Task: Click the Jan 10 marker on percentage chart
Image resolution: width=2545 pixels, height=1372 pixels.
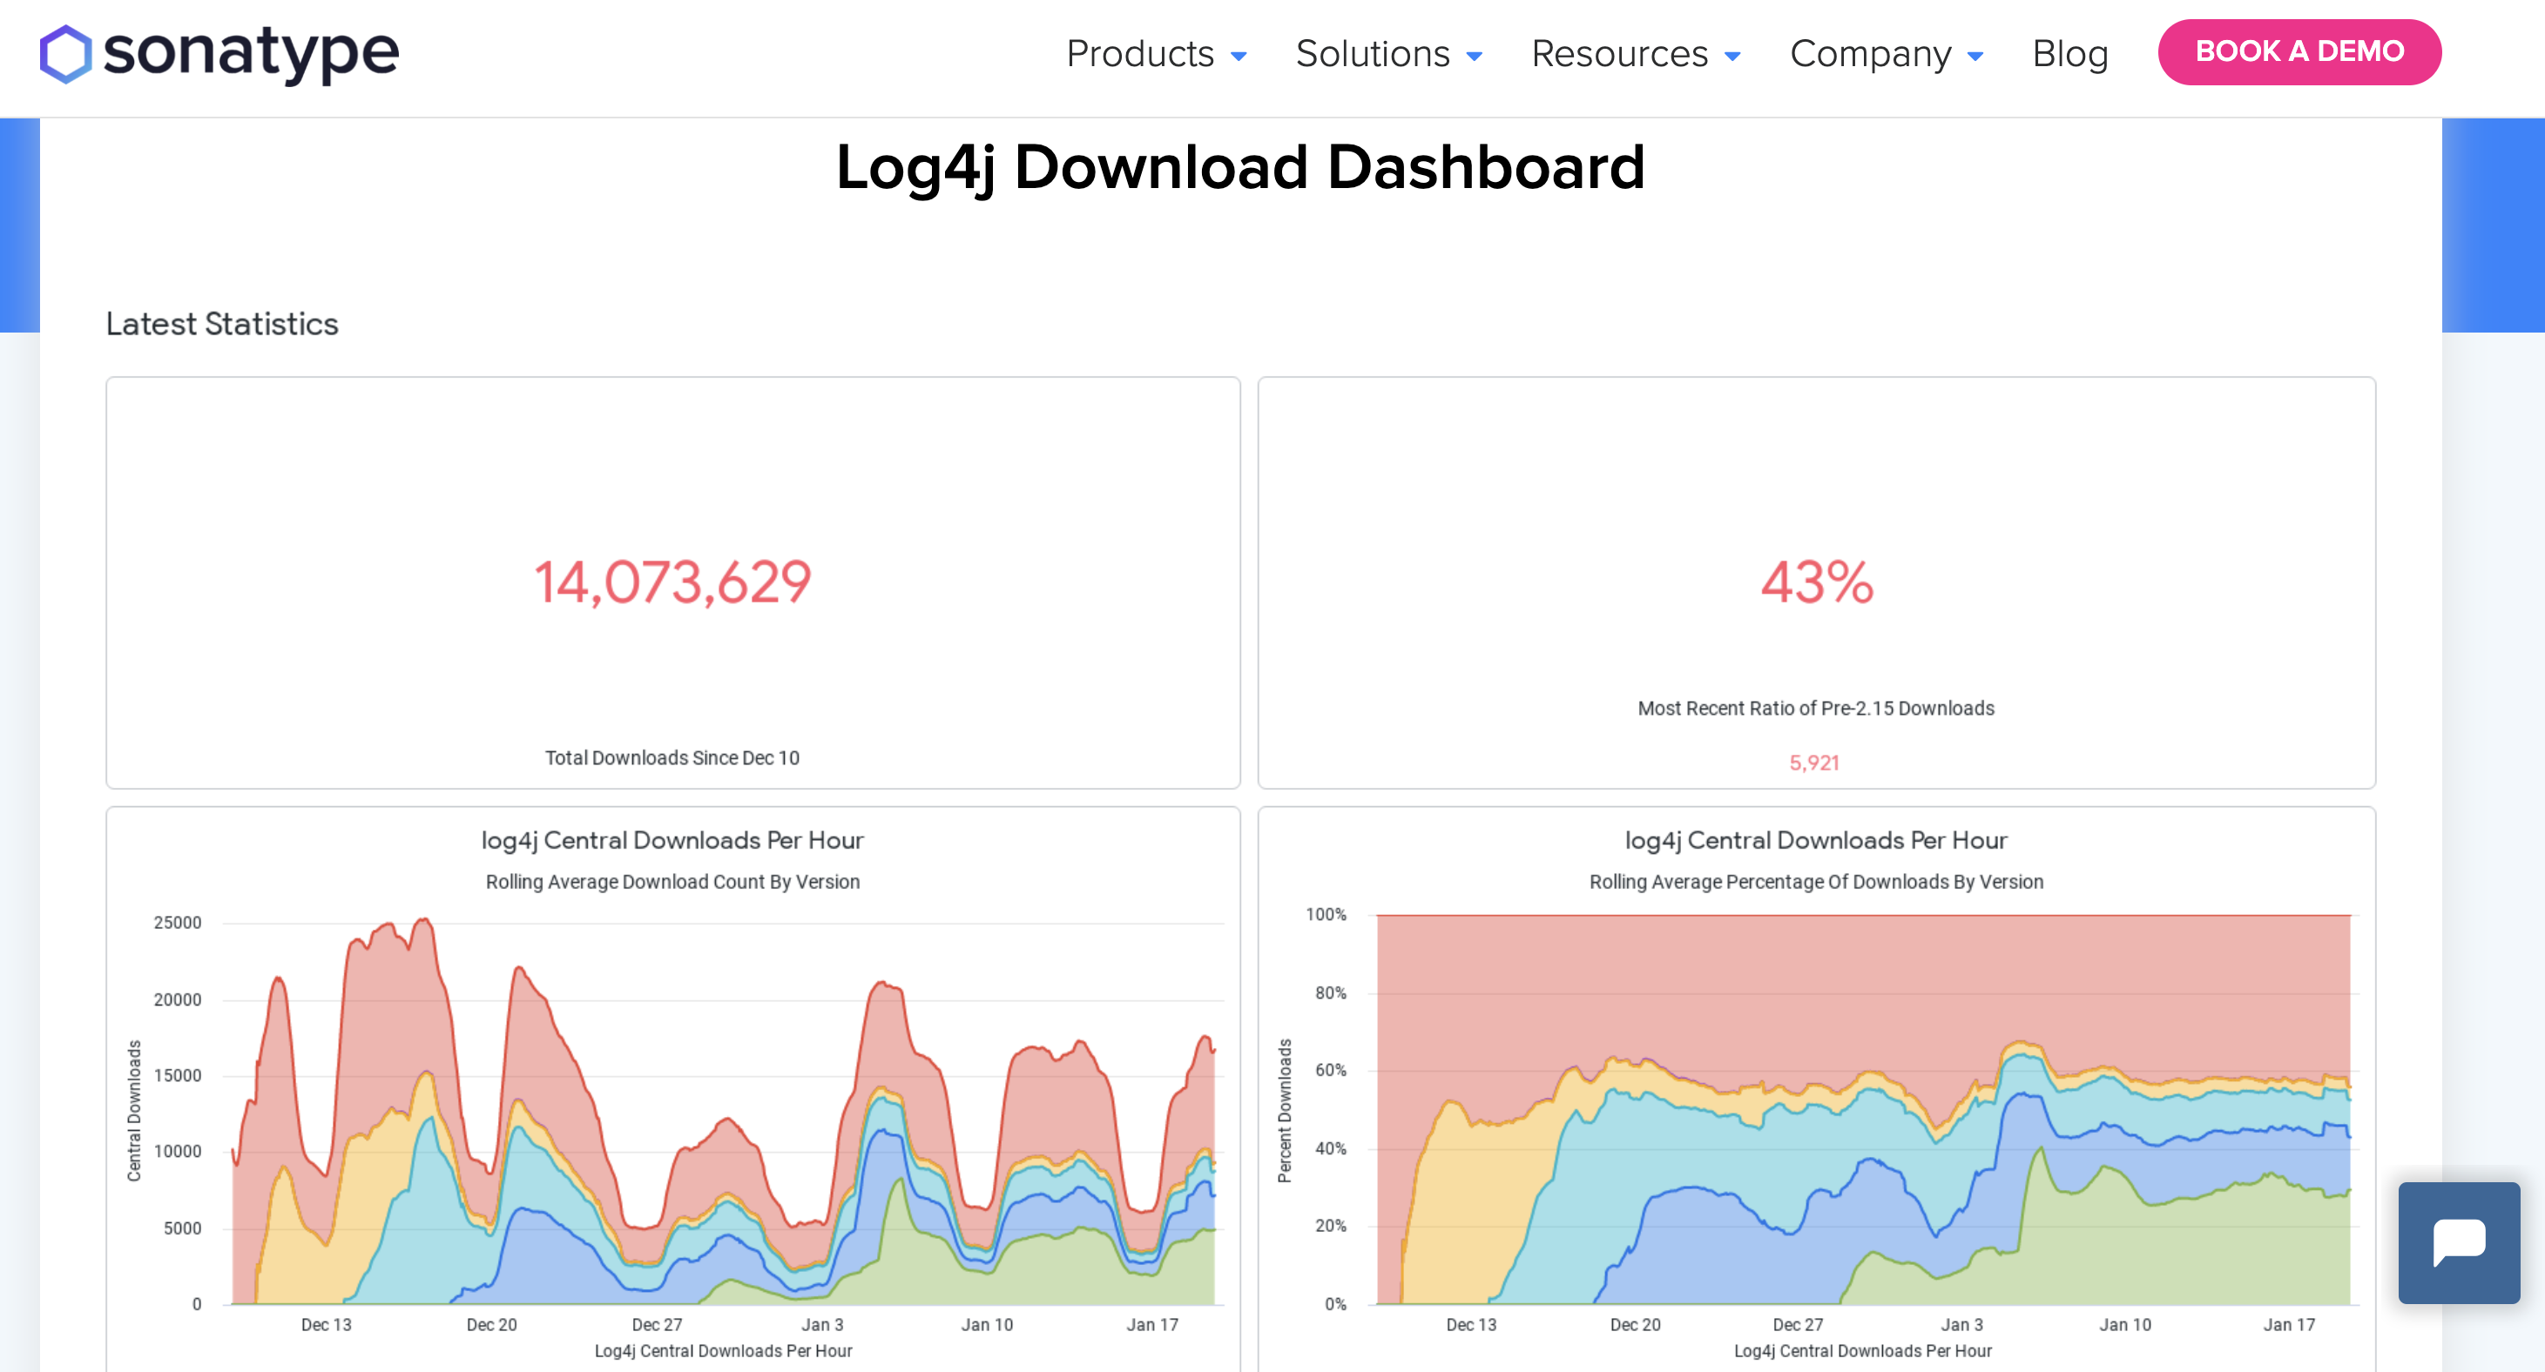Action: (2124, 1325)
